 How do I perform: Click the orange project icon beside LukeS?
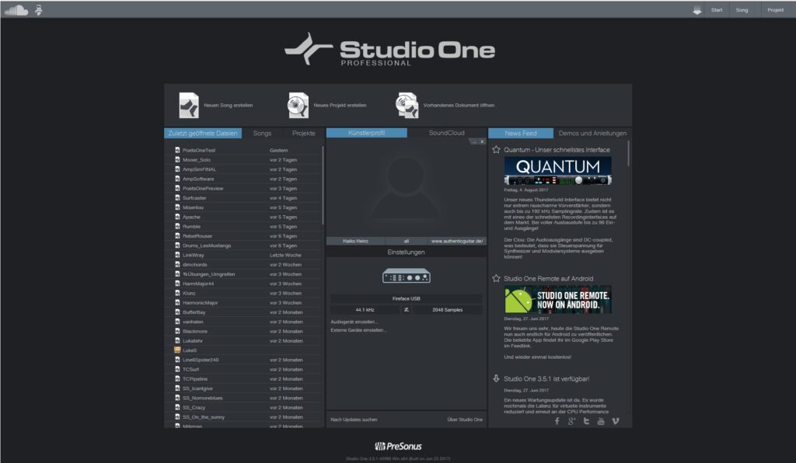(x=177, y=350)
